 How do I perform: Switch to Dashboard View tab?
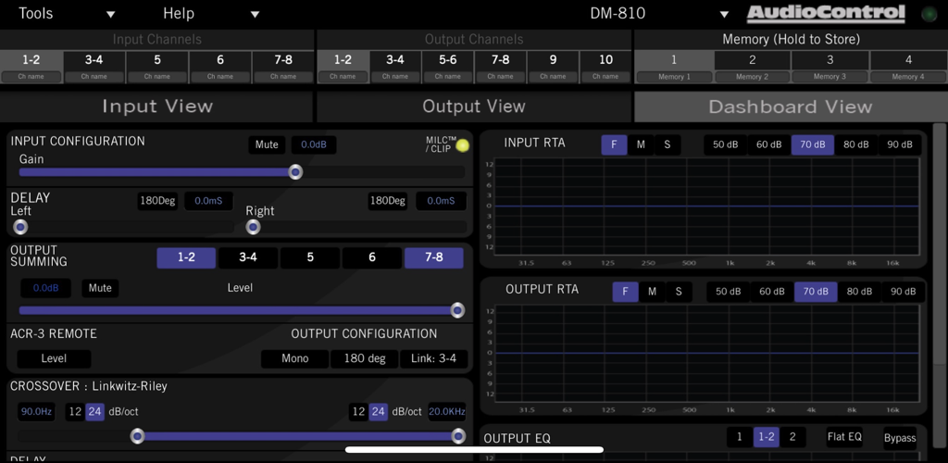791,107
